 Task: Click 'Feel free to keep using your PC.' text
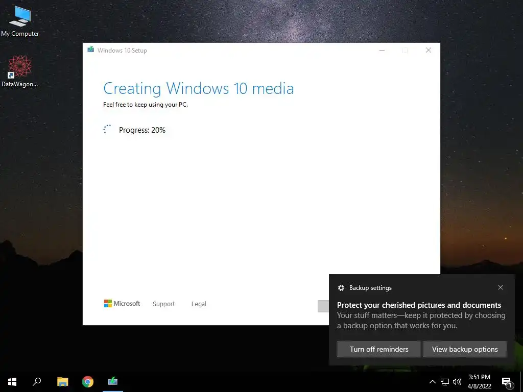tap(146, 104)
